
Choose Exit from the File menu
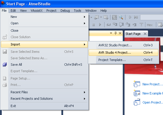[x=44, y=106]
